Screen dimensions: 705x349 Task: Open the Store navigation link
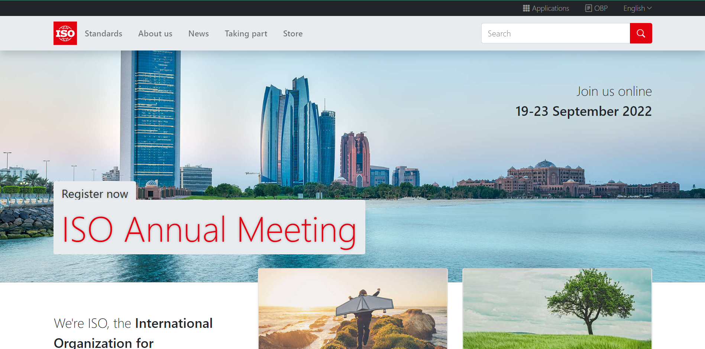tap(292, 33)
